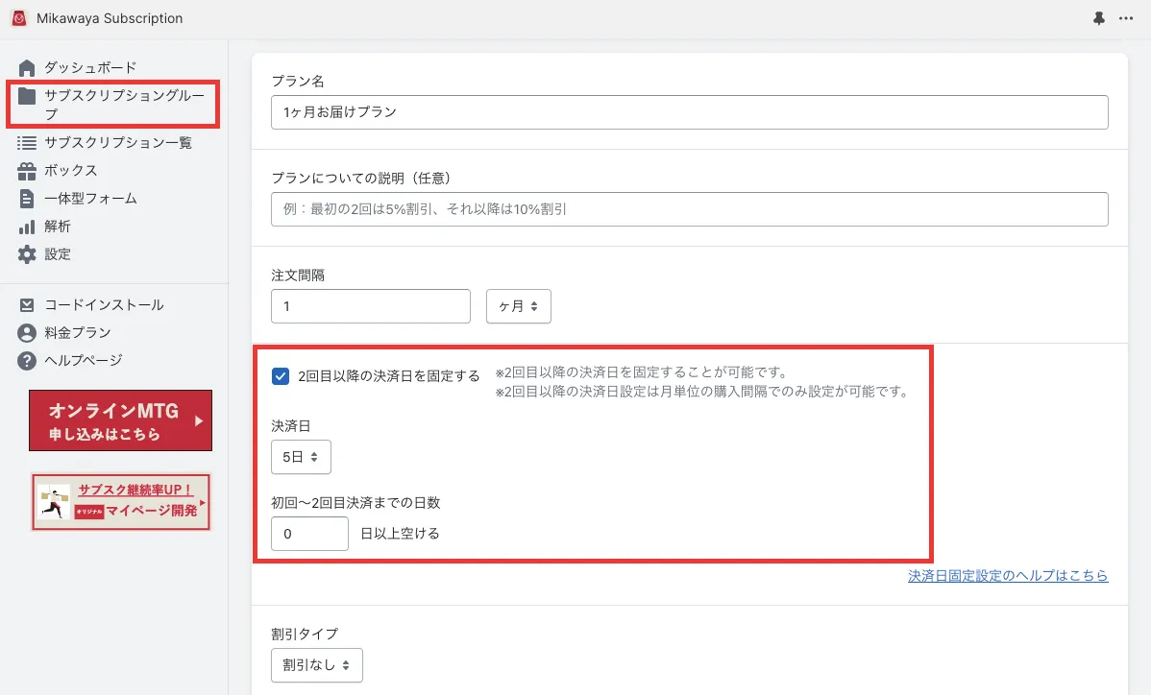Viewport: 1151px width, 695px height.
Task: Click the オンラインMTG 申し込みはこちら banner
Action: (x=120, y=420)
